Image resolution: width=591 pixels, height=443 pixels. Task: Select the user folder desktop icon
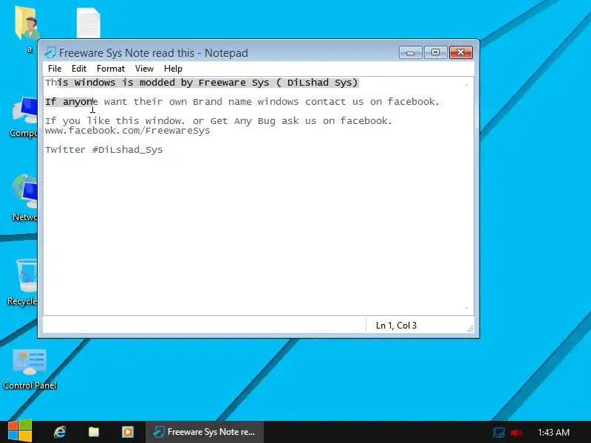click(x=27, y=28)
